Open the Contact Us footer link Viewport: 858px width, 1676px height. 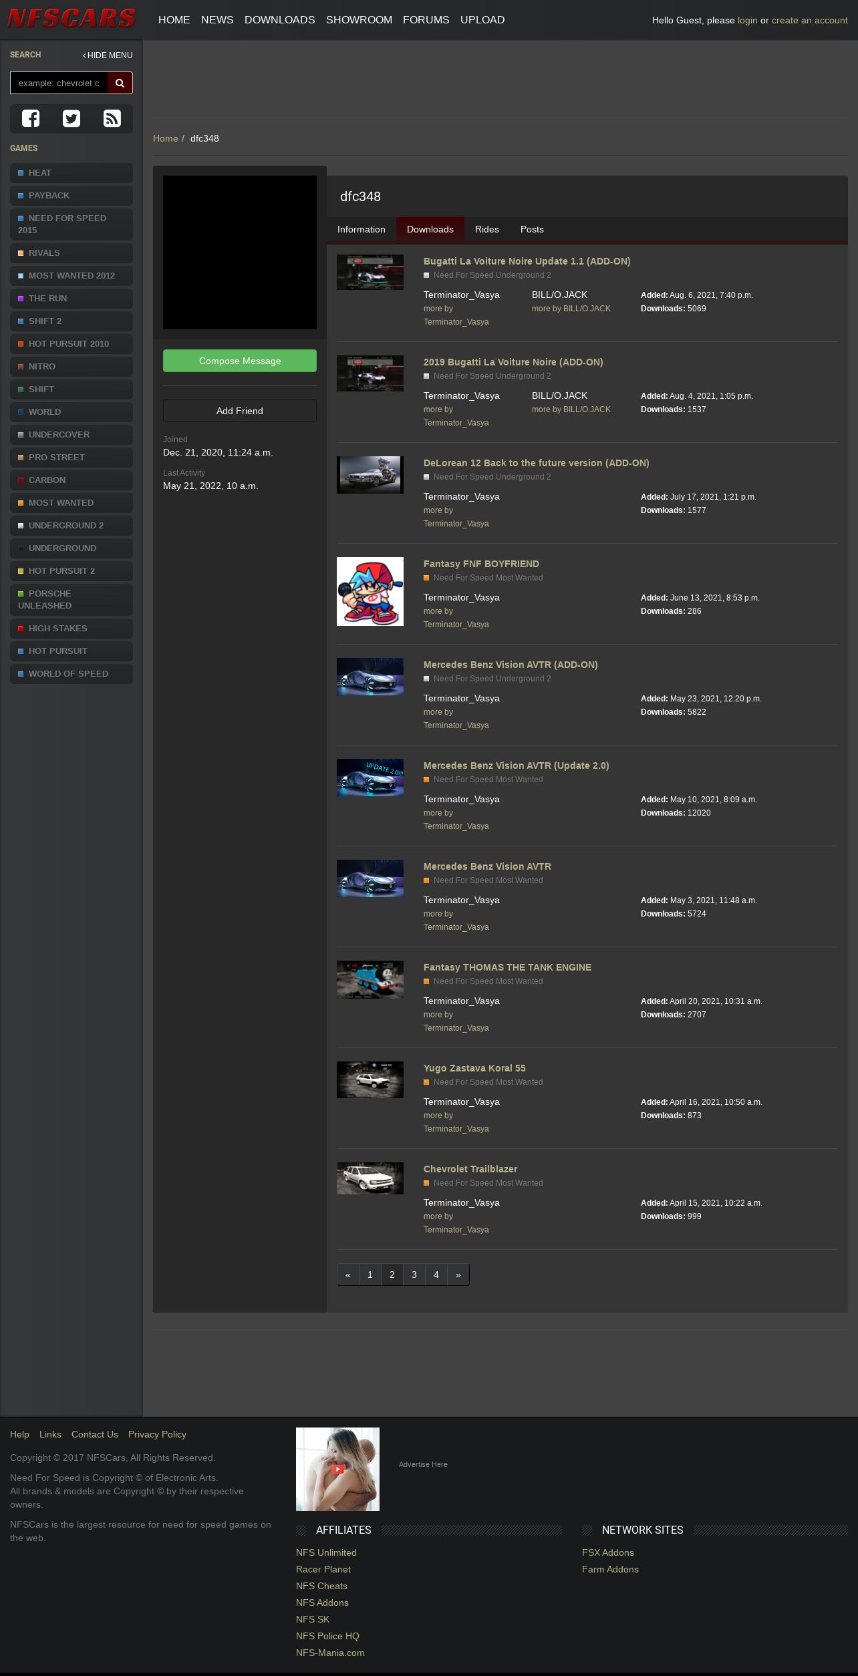[x=95, y=1434]
